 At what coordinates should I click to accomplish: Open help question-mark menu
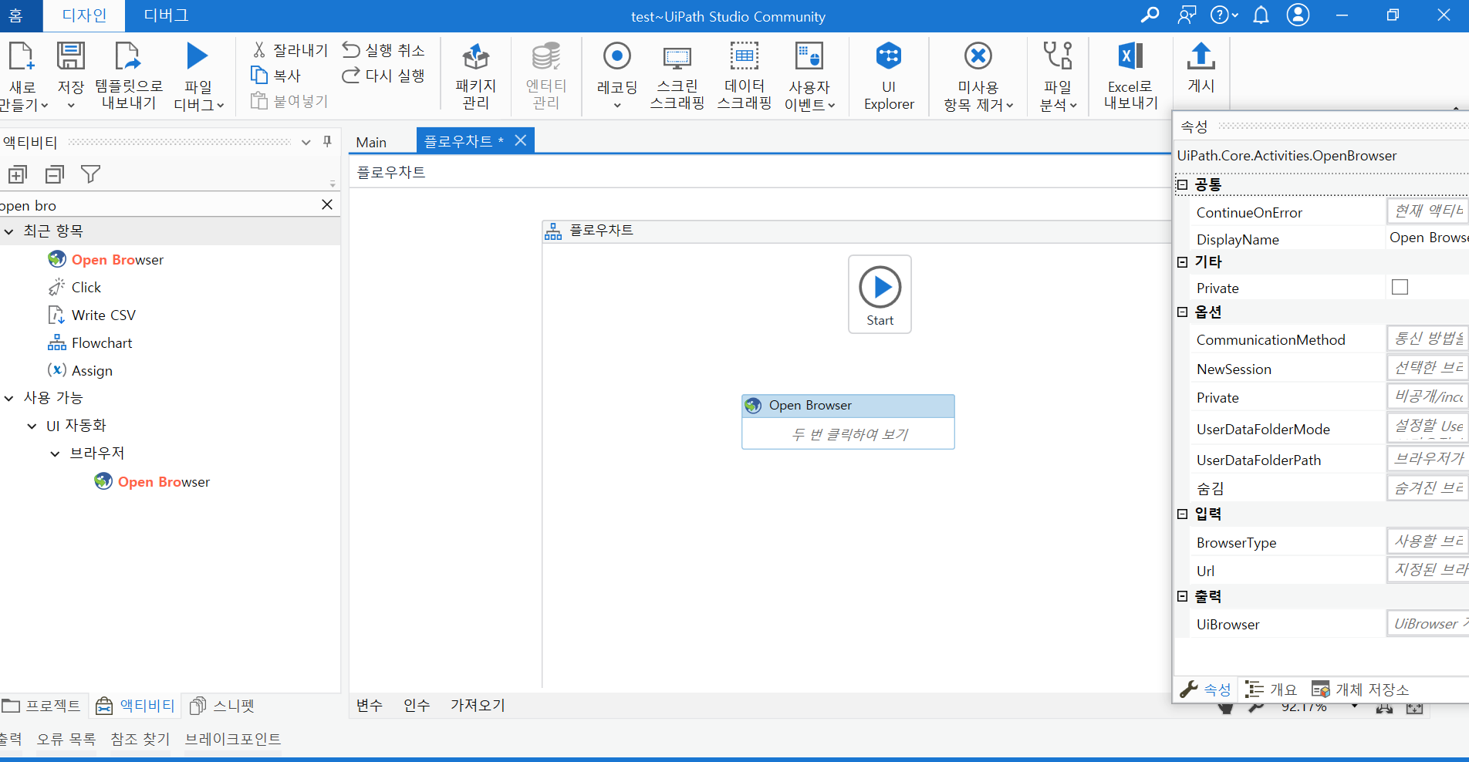pos(1224,15)
